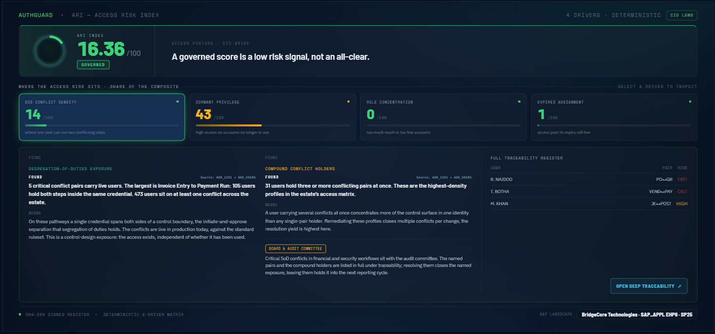Click the green status dot on Role Concentration
715x334 pixels.
[x=519, y=102]
